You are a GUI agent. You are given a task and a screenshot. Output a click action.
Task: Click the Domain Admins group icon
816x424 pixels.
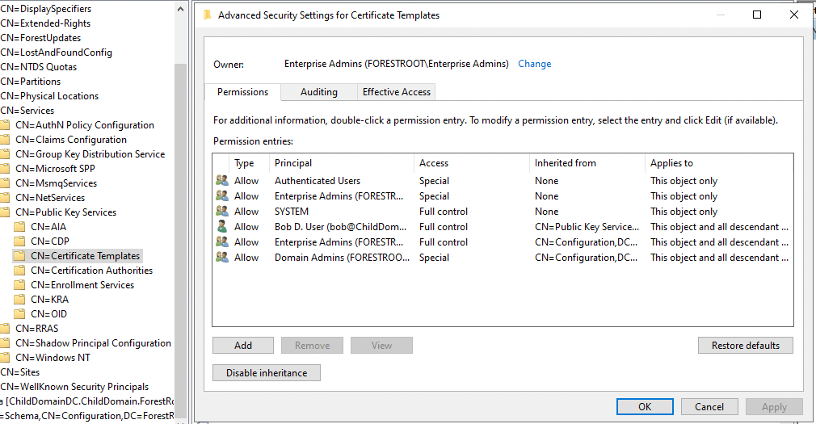(222, 258)
